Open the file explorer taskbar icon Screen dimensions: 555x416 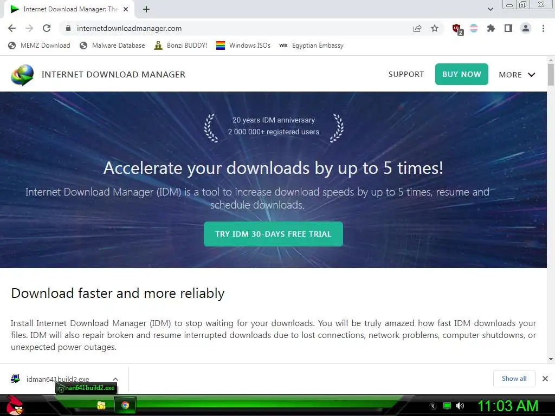pyautogui.click(x=101, y=405)
